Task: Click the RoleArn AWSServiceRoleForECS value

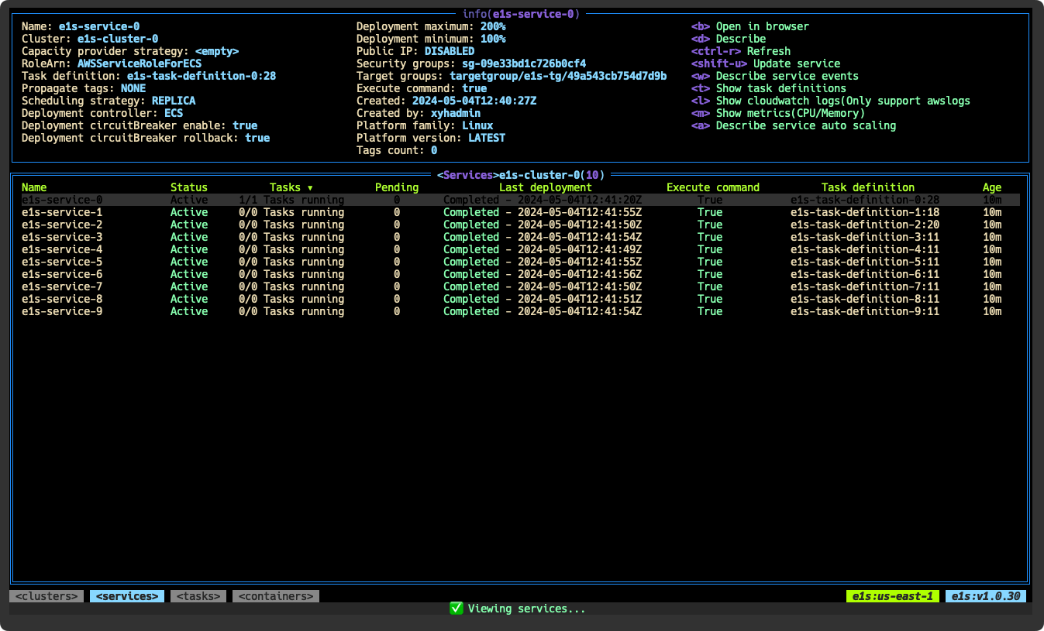Action: coord(140,63)
